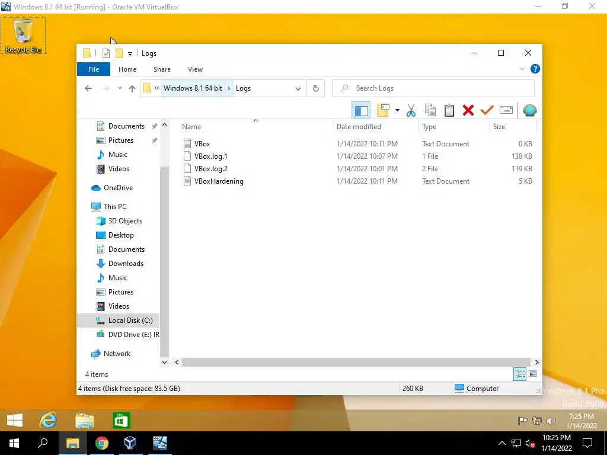Image resolution: width=607 pixels, height=455 pixels.
Task: Open guest Windows Store taskbar icon
Action: pos(121,421)
